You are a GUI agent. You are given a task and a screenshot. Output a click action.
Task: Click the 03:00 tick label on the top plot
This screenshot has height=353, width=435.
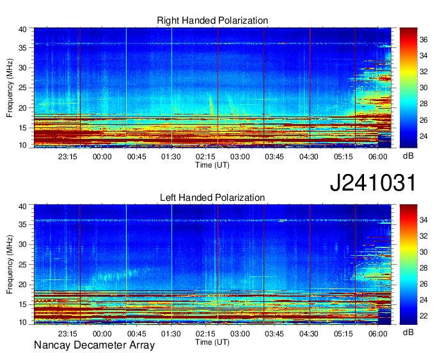[240, 157]
